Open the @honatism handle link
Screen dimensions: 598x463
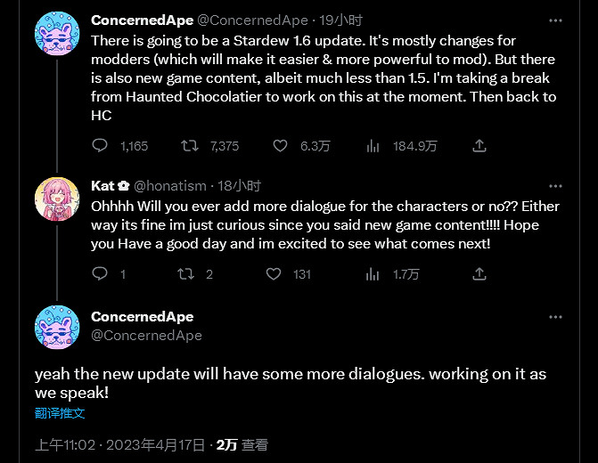pos(169,186)
